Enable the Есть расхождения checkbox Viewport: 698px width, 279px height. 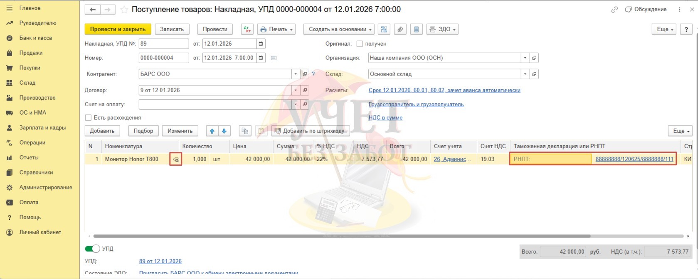88,118
